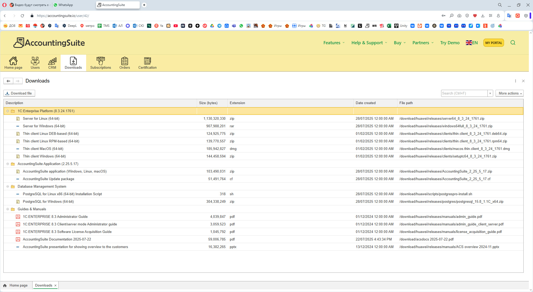Click the zip icon for Server for Linux
The image size is (533, 292).
18,119
